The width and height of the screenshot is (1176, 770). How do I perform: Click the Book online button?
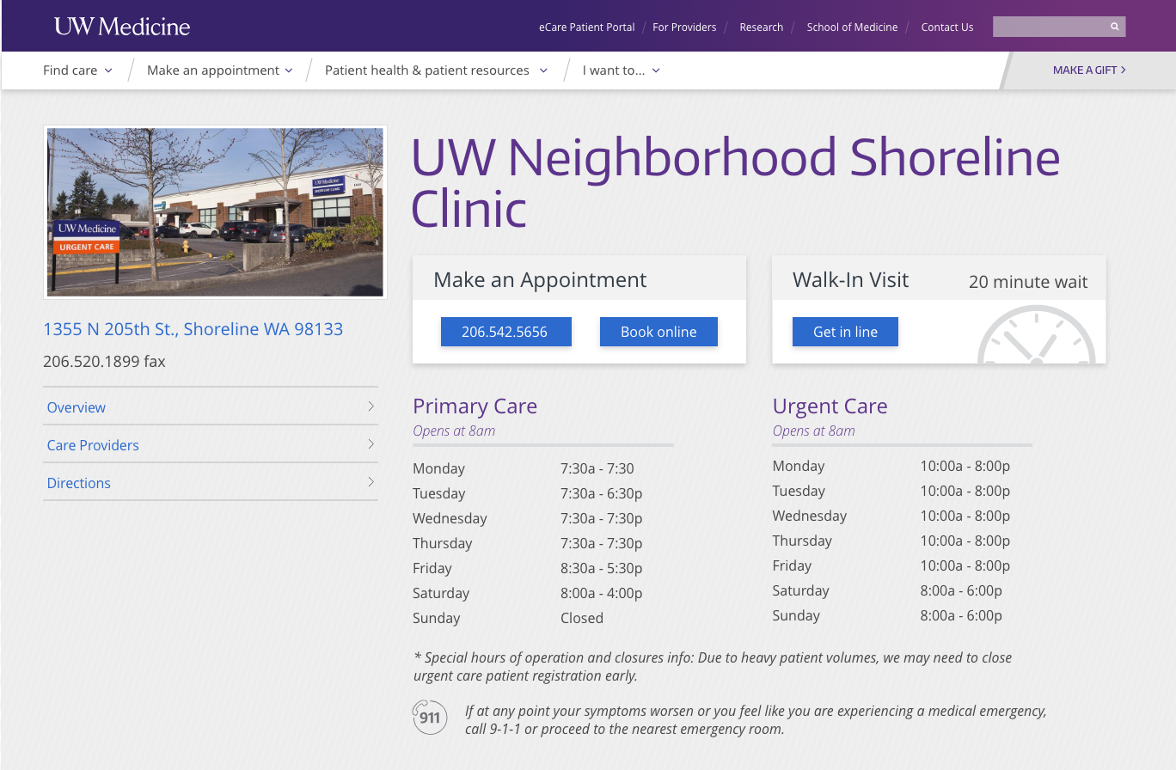tap(658, 332)
